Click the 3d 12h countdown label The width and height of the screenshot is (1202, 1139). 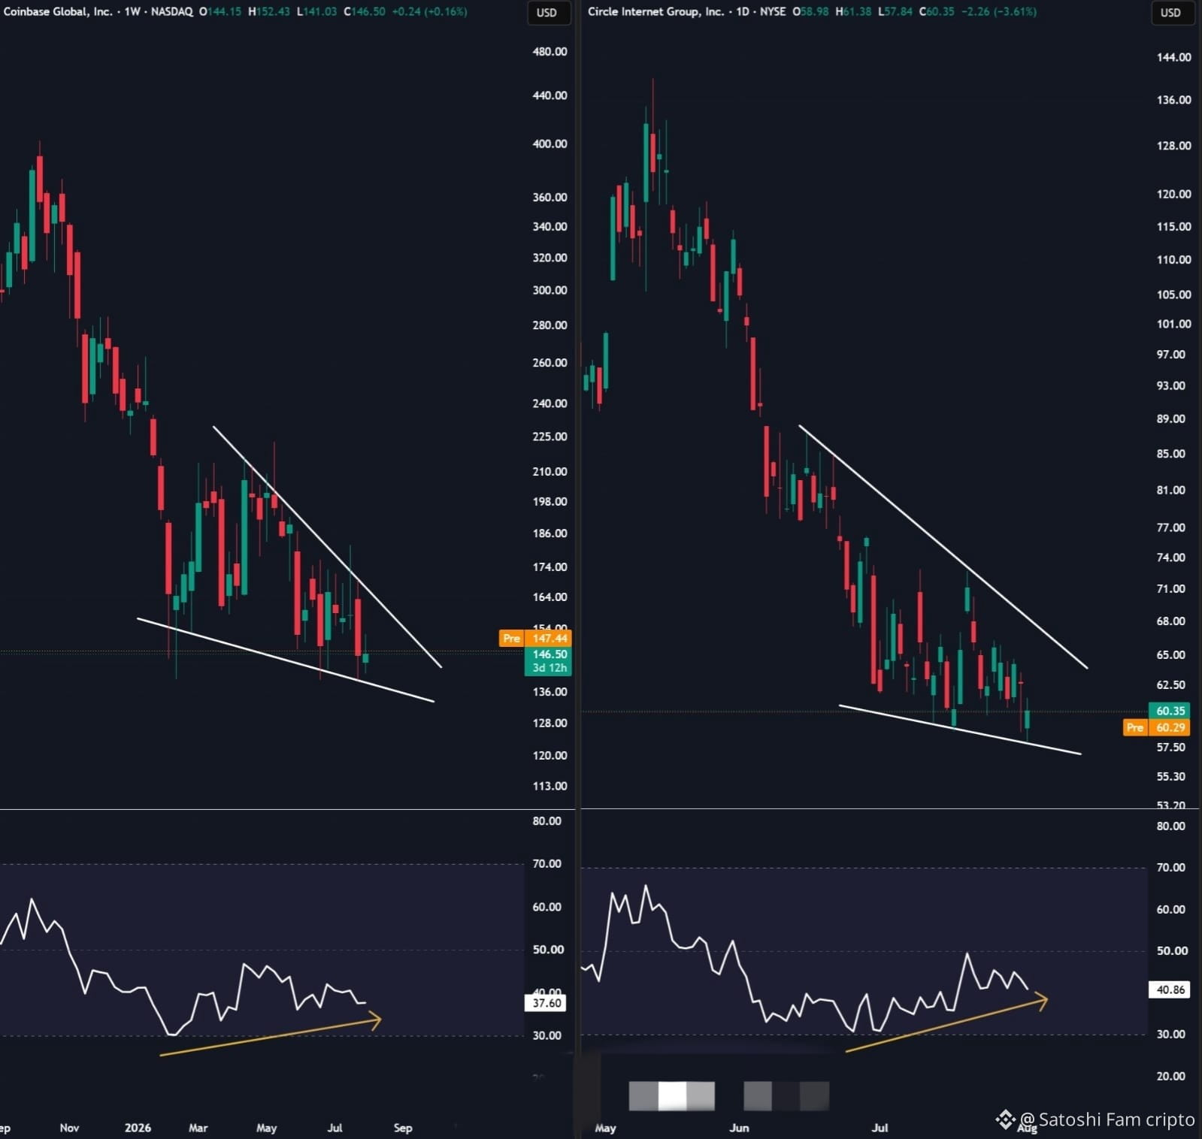[550, 668]
